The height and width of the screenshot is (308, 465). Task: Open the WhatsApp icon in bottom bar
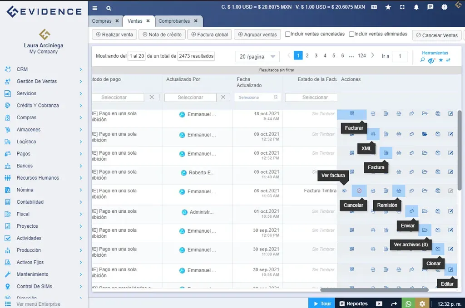[x=408, y=303]
